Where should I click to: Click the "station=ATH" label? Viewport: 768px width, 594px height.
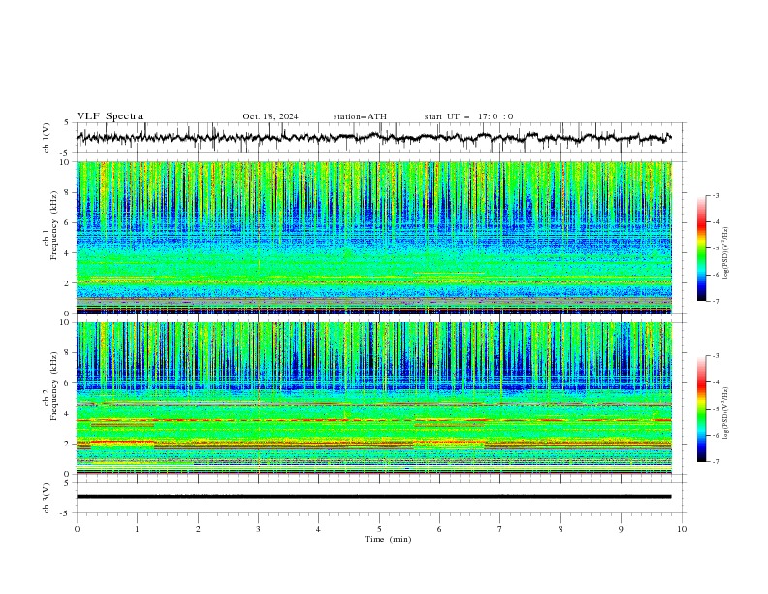(x=360, y=116)
